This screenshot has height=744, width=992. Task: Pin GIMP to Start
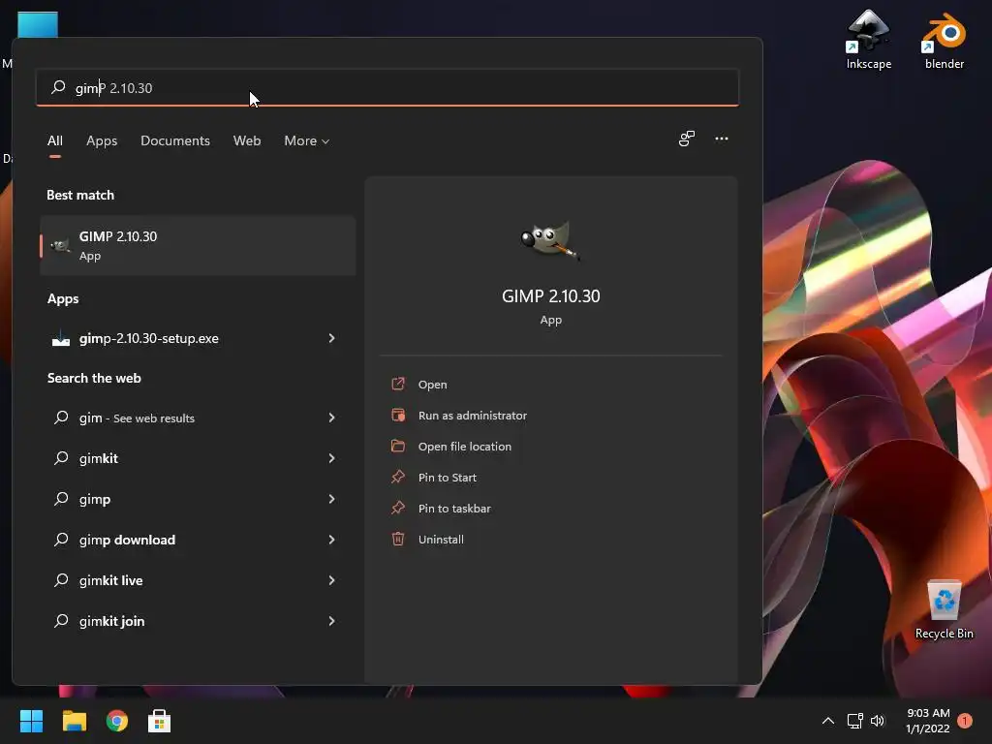[447, 477]
